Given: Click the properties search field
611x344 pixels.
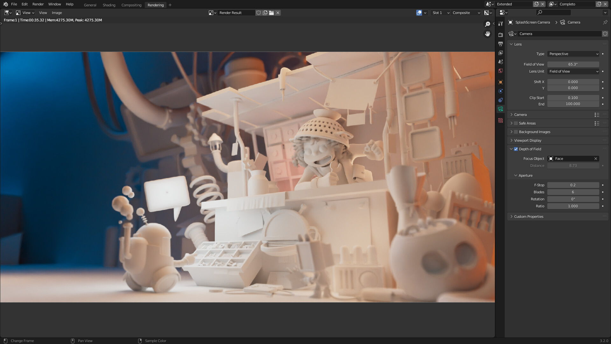Looking at the screenshot, I should coord(553,12).
